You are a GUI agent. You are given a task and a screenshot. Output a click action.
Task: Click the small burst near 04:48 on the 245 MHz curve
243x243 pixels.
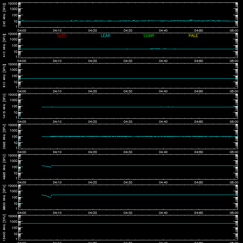[191, 20]
